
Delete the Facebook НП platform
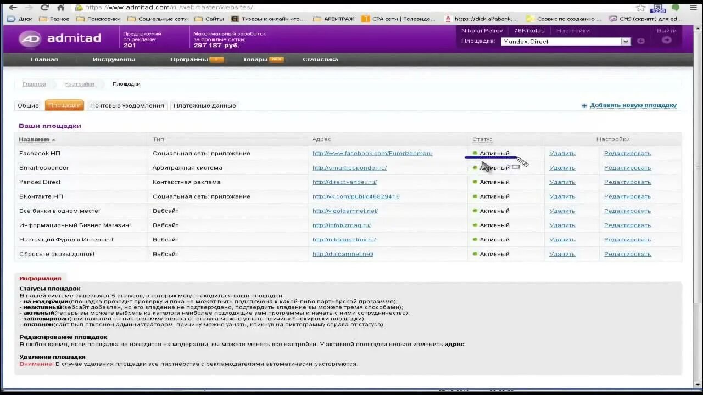[x=562, y=153]
